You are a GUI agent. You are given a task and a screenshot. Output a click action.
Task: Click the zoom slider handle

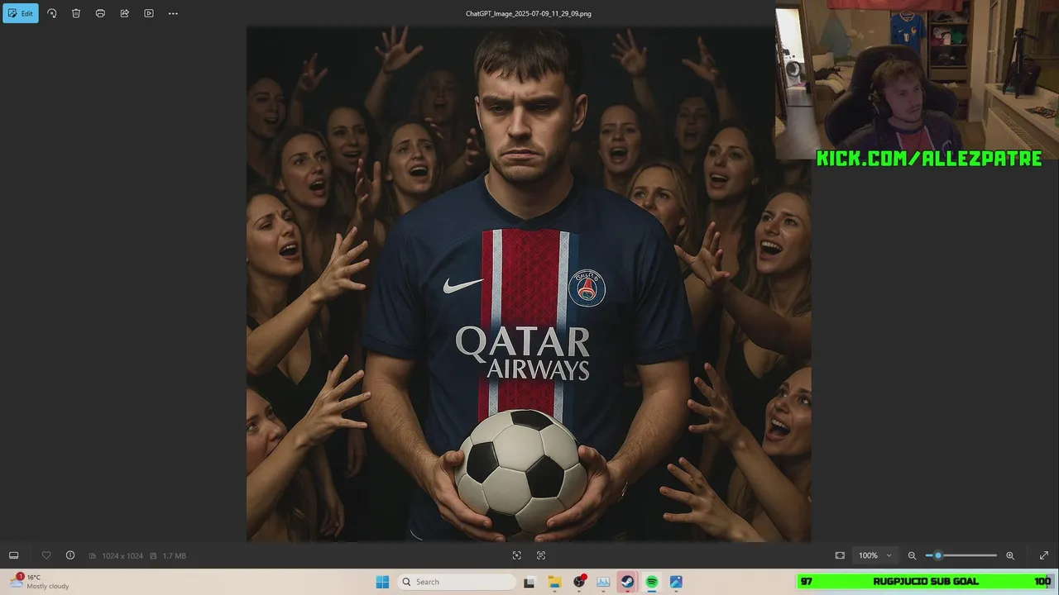(937, 555)
